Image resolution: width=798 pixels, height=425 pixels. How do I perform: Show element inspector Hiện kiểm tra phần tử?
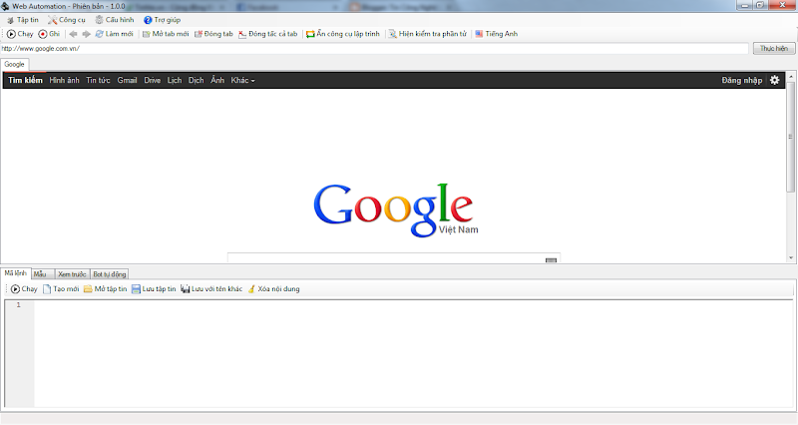pos(428,34)
